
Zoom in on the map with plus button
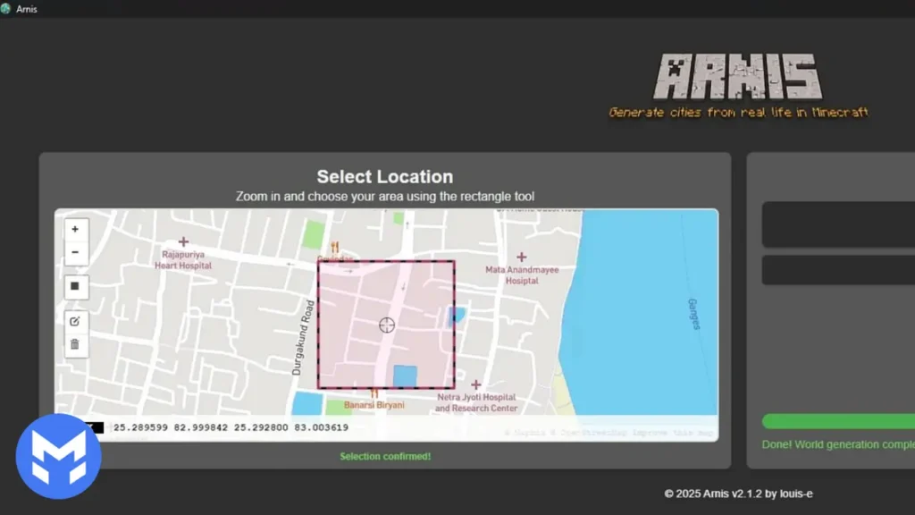click(x=75, y=230)
